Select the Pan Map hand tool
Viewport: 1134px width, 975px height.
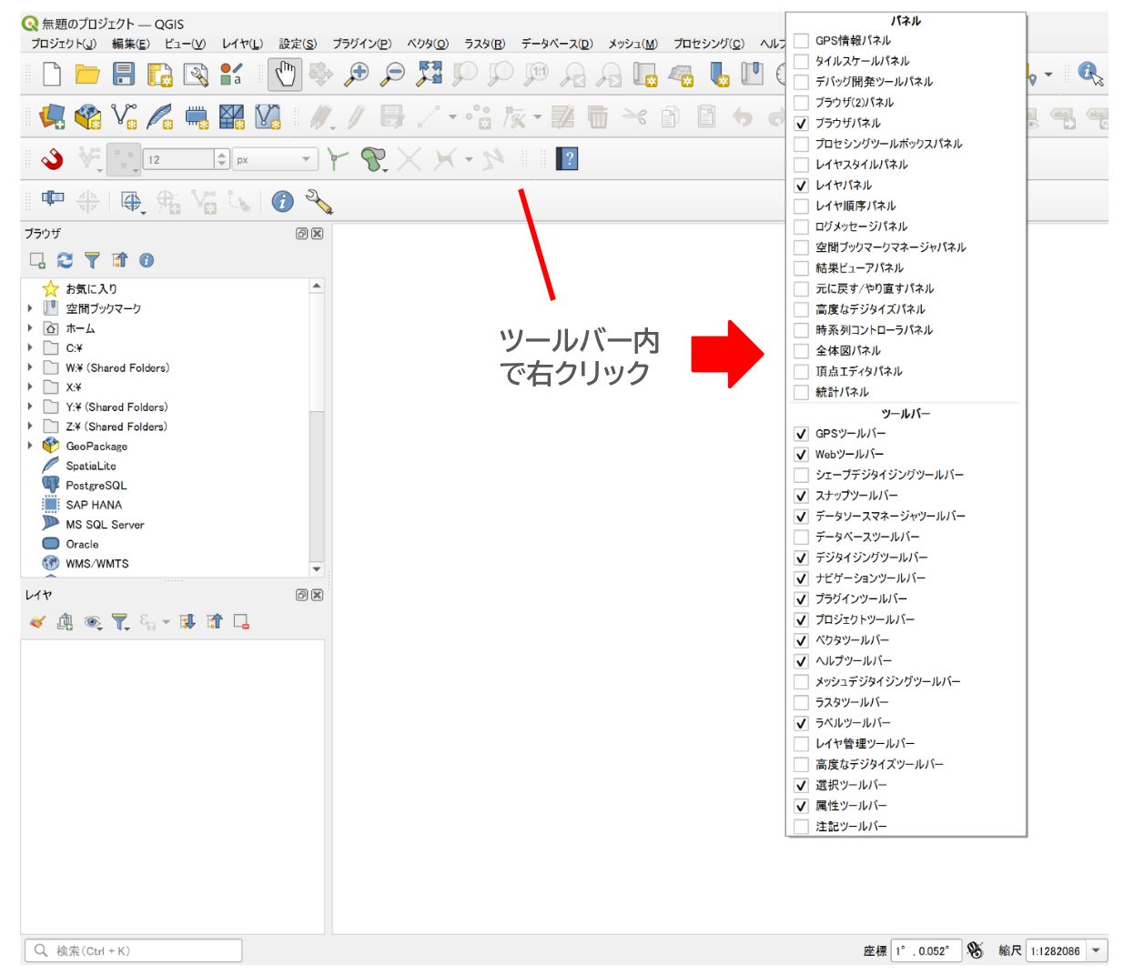[x=285, y=74]
